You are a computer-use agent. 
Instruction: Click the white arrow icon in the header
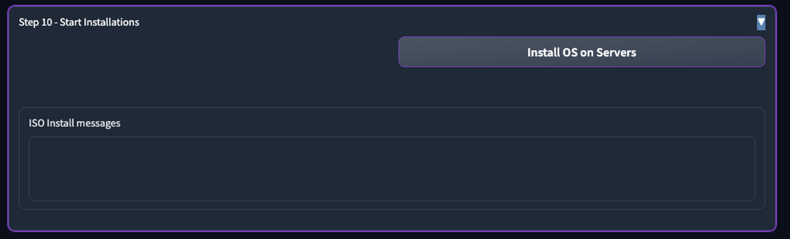[x=761, y=22]
